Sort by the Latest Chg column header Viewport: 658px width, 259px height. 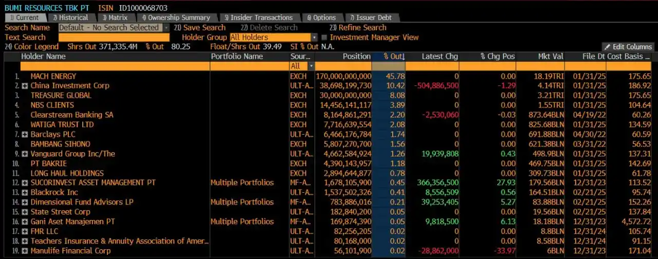click(x=440, y=57)
